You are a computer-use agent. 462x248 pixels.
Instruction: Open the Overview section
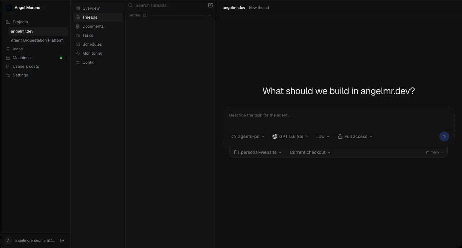98,8
